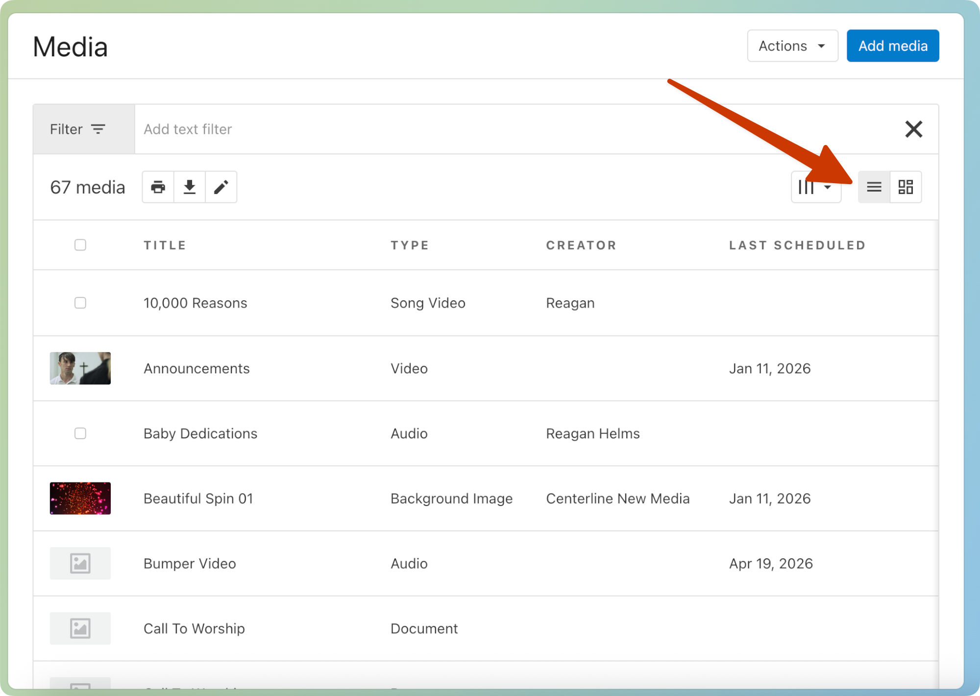Open the Actions dropdown
This screenshot has height=696, width=980.
click(792, 46)
